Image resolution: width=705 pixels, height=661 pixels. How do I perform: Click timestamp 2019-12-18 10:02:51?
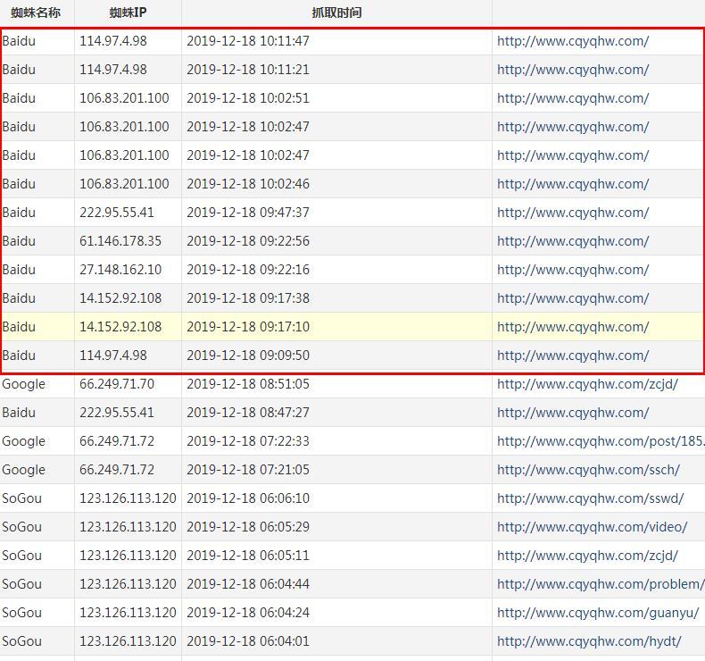pyautogui.click(x=248, y=98)
